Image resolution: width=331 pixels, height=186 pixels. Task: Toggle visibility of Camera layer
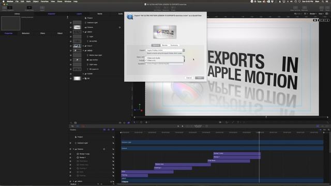point(71,27)
